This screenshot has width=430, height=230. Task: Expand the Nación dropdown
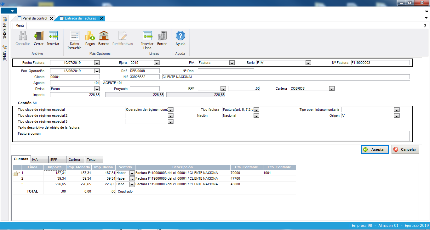point(256,116)
